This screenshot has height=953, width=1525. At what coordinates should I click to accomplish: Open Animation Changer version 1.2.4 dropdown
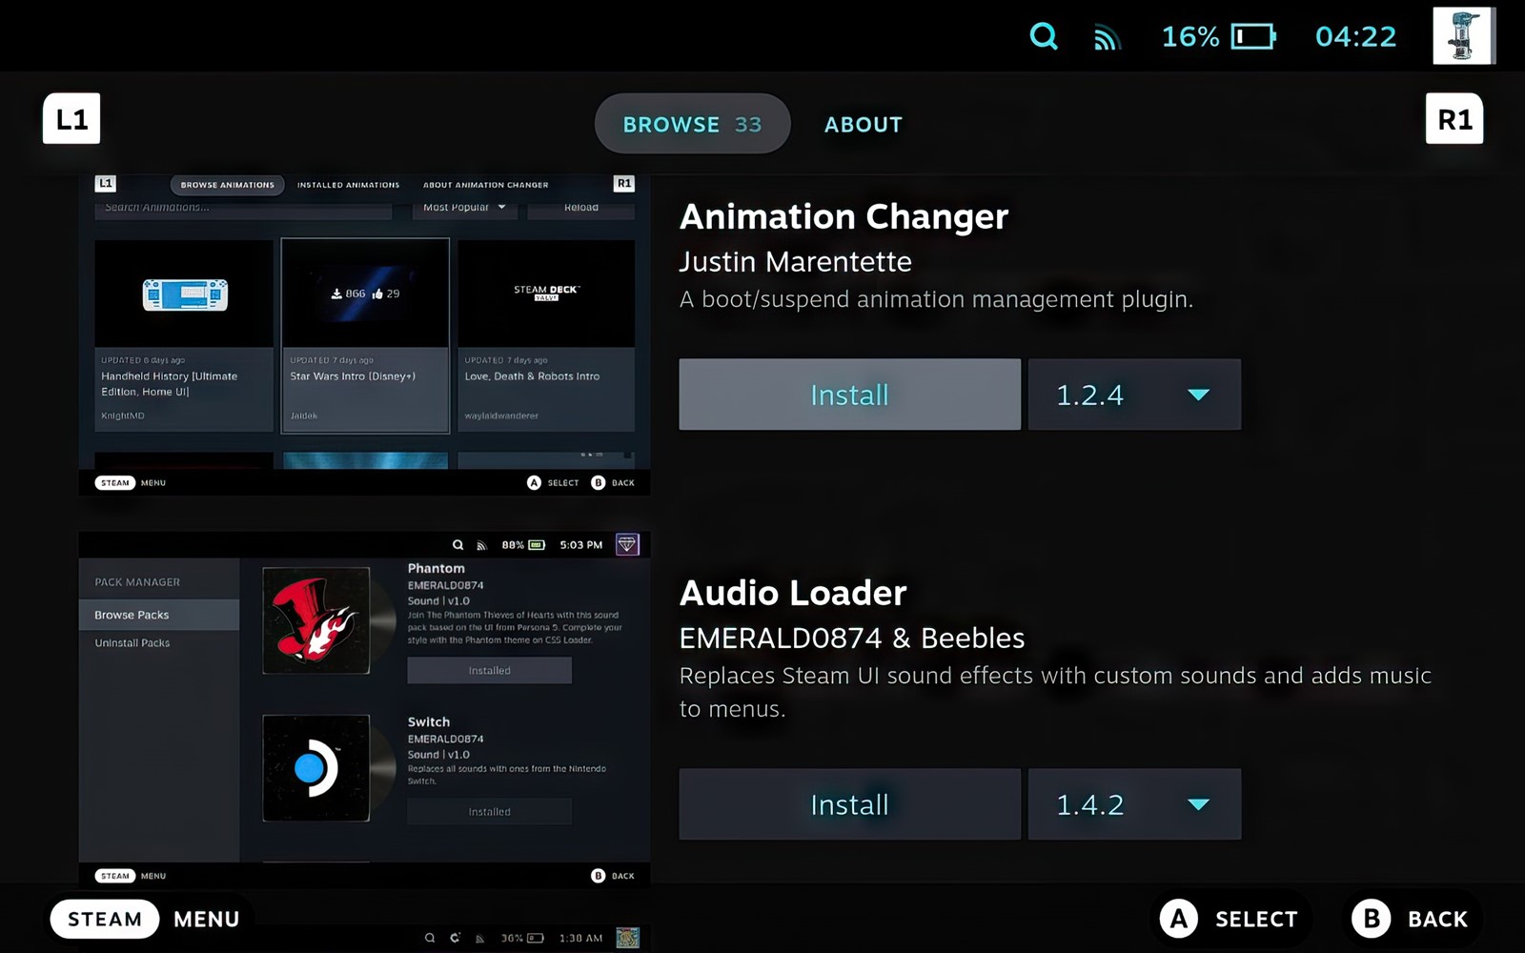(x=1134, y=395)
